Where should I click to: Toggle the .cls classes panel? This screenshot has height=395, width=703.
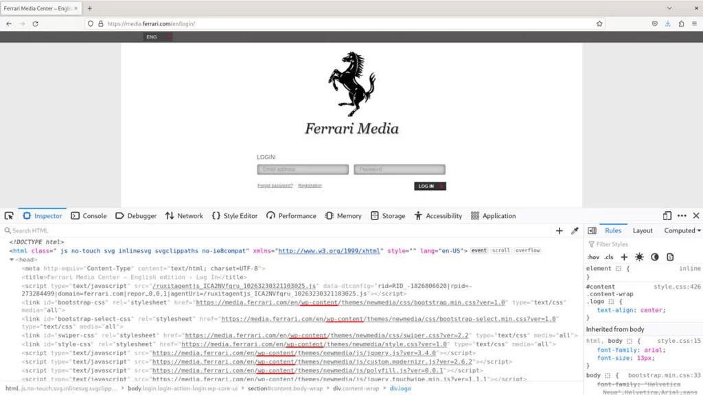click(x=608, y=257)
